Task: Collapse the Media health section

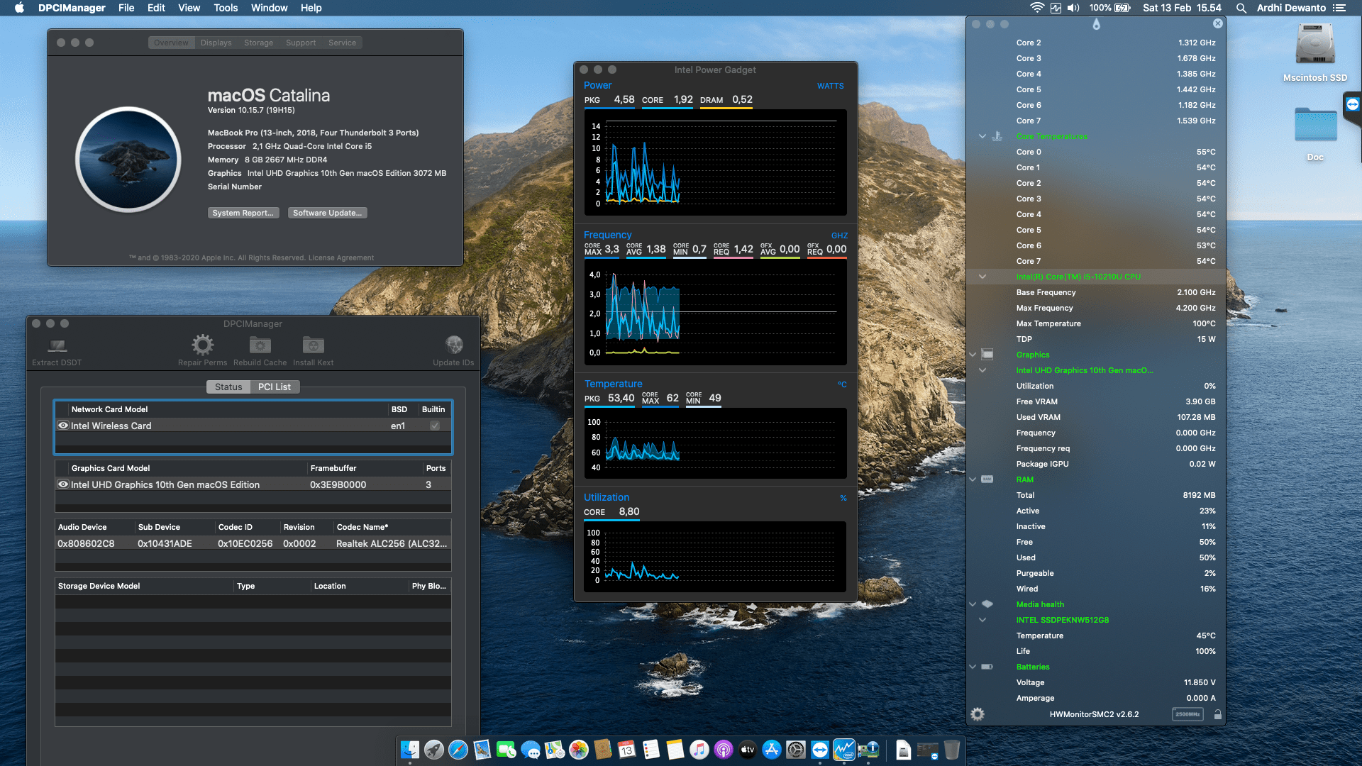Action: [x=973, y=604]
